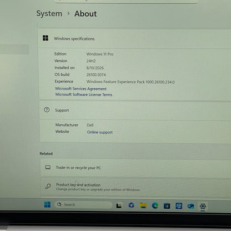Launch Microsoft Edge from the taskbar

[x=155, y=205]
